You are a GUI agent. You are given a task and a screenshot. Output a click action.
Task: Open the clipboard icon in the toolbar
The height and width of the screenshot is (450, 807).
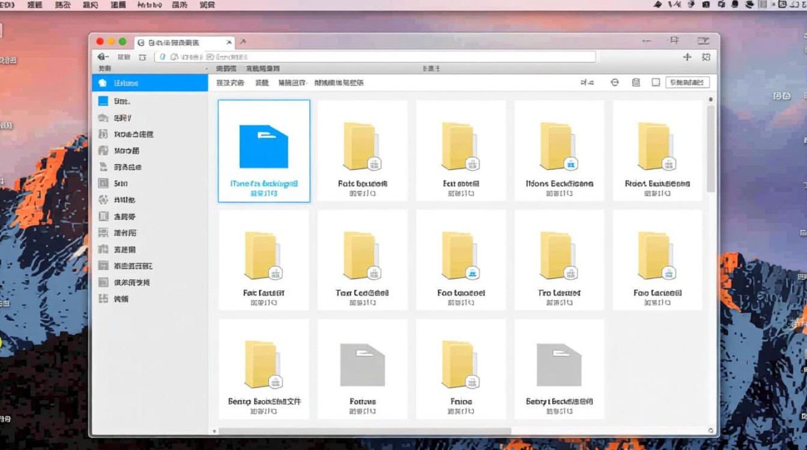(x=636, y=82)
